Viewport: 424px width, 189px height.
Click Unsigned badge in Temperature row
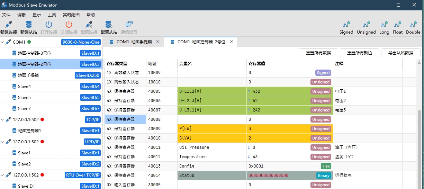coord(321,157)
